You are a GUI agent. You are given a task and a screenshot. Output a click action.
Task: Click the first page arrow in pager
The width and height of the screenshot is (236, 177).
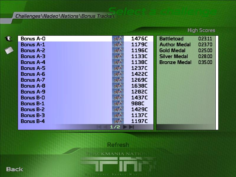click(99, 127)
